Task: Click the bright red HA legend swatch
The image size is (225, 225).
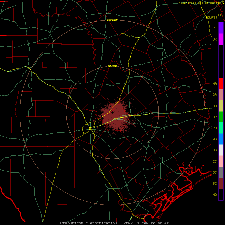Action: pyautogui.click(x=221, y=83)
